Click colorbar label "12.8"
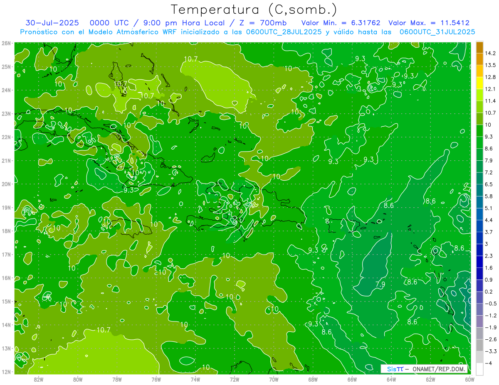The width and height of the screenshot is (499, 385). point(491,77)
